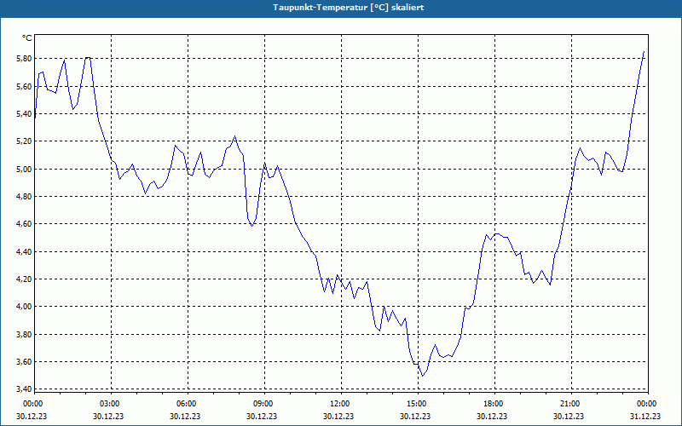Click the 3,40 y-axis value

tap(24, 389)
